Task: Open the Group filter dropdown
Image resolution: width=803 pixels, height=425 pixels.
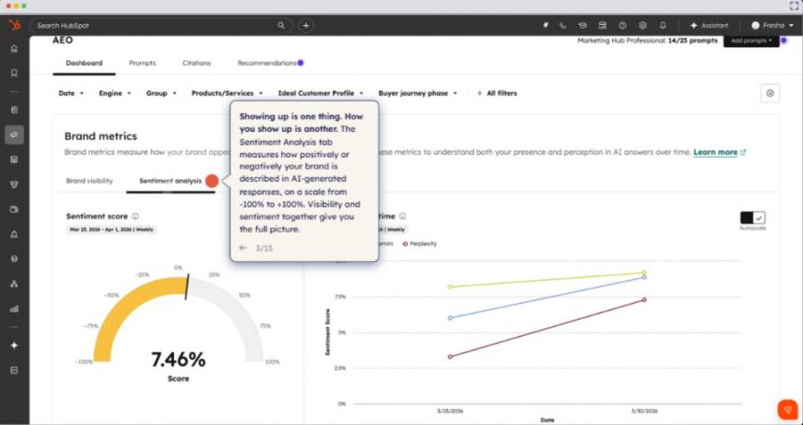Action: click(161, 93)
